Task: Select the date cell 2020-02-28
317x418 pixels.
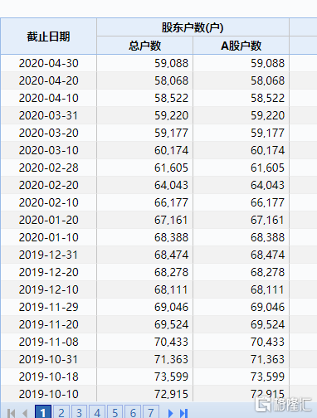Action: click(x=49, y=168)
